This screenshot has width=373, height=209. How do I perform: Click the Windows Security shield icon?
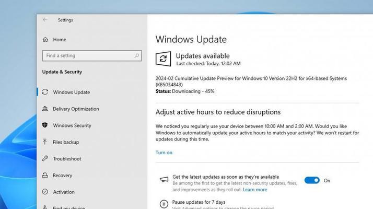point(45,125)
